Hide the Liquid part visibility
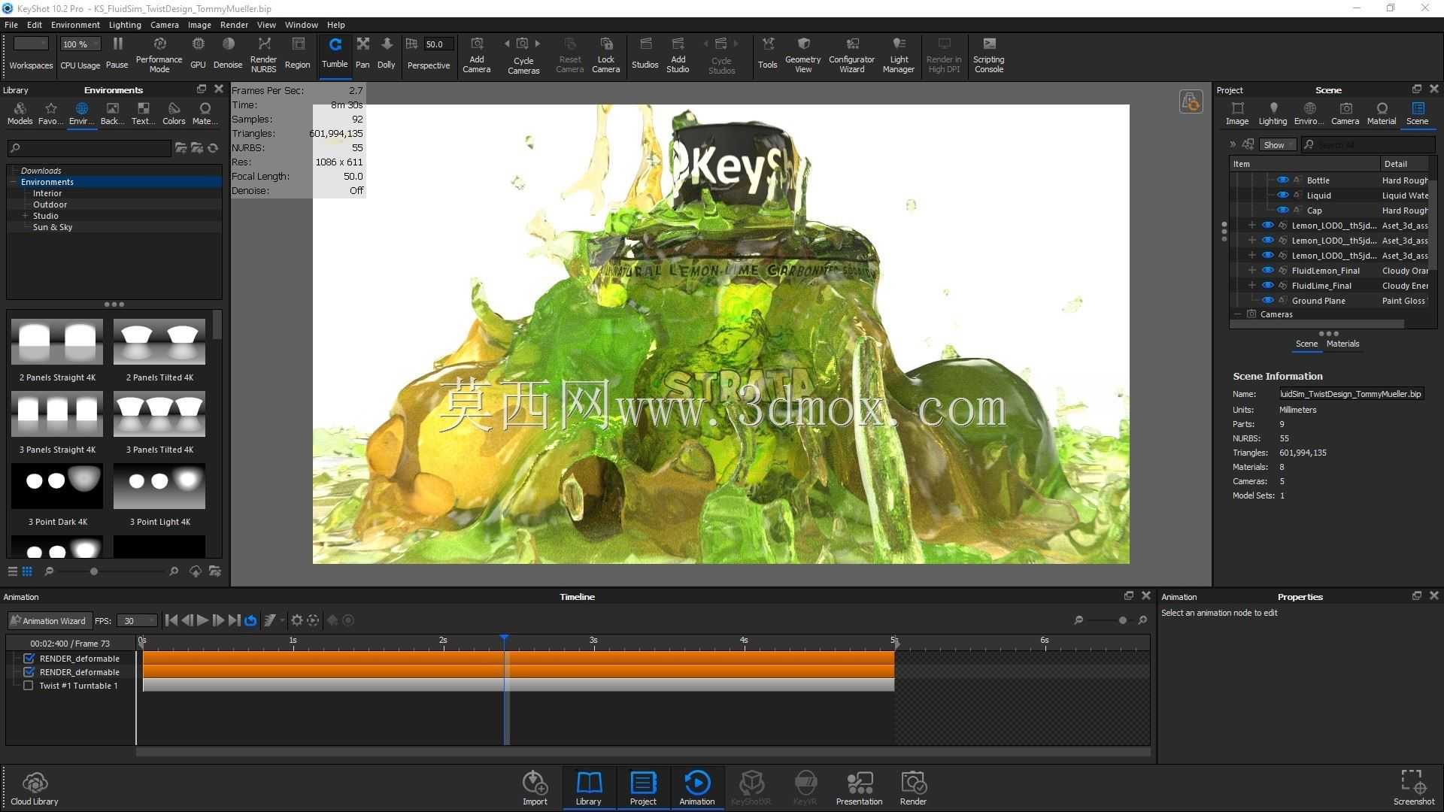 (1283, 195)
